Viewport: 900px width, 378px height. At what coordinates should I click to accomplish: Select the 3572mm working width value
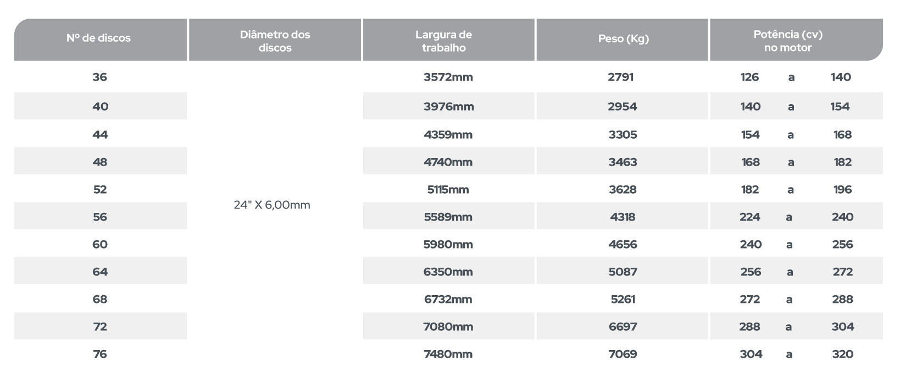448,77
